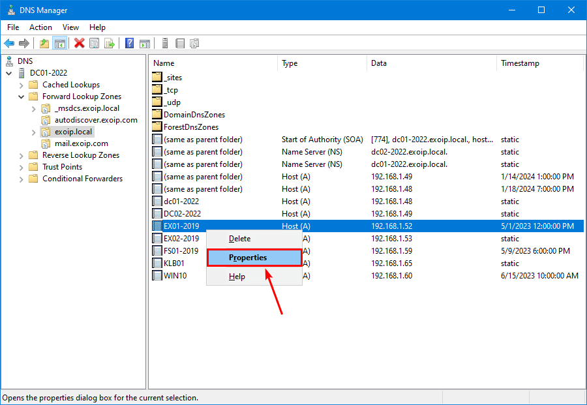
Task: Toggle the Show/Hide Action Pane icon
Action: [145, 44]
